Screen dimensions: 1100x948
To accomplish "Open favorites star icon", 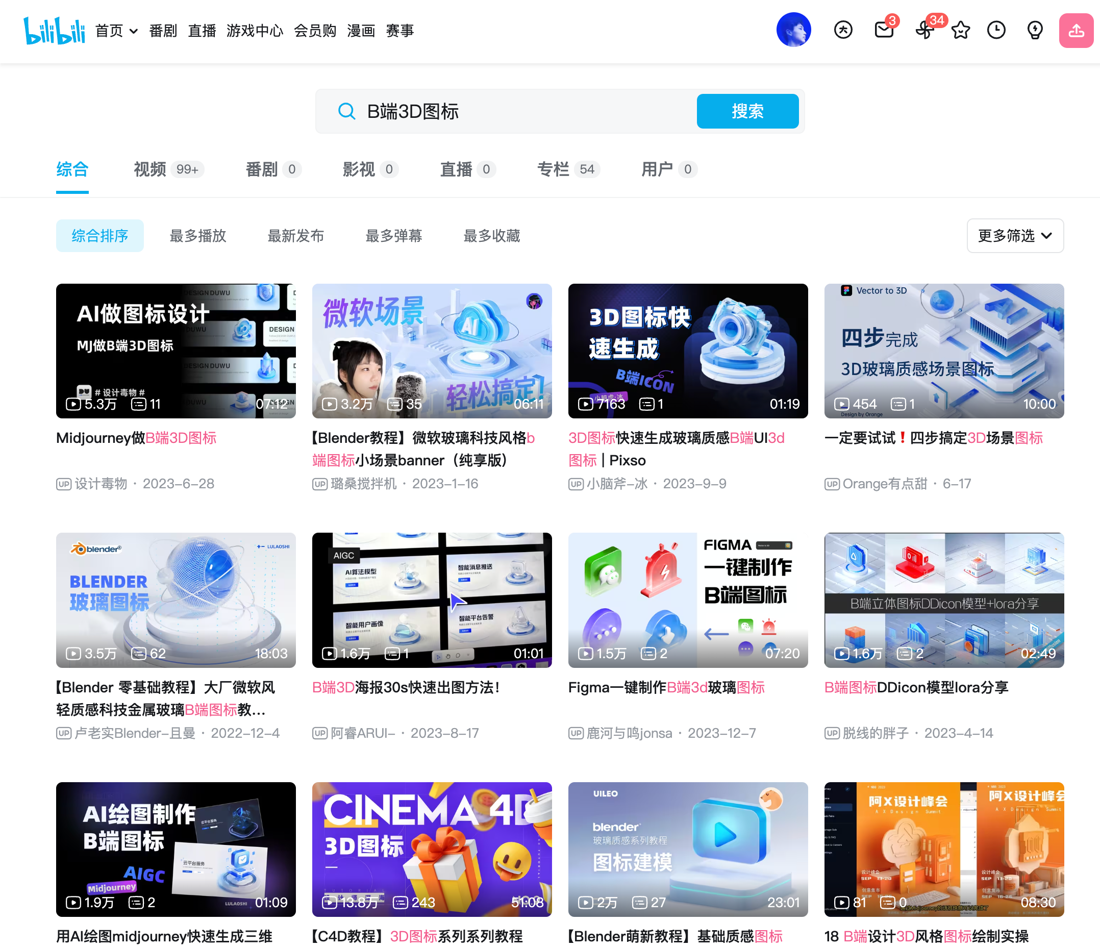I will [960, 30].
